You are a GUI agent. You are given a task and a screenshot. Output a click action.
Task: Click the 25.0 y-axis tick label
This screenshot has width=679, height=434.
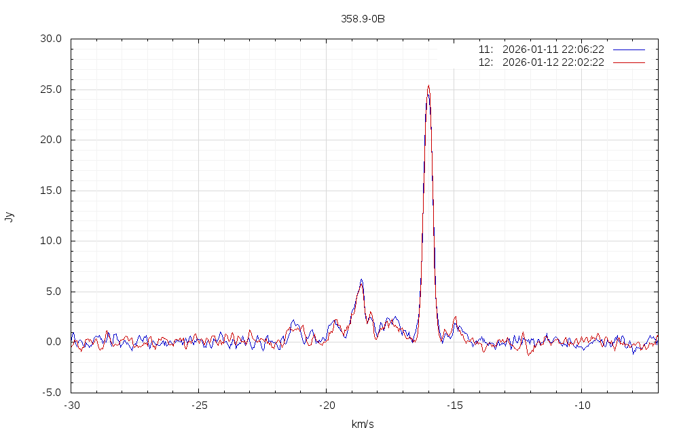[50, 90]
